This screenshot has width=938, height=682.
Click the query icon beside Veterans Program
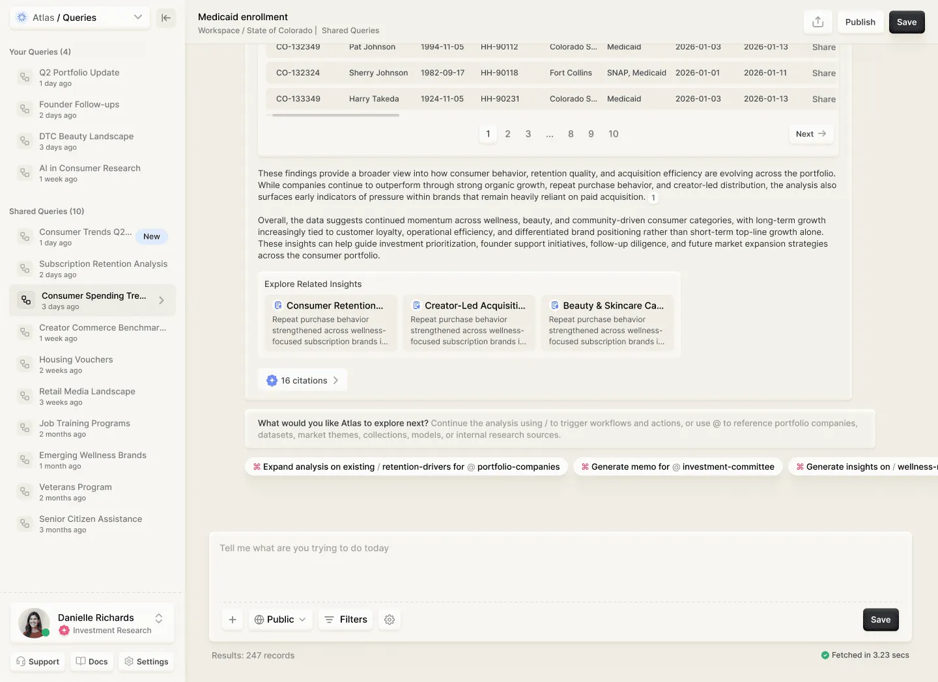[x=25, y=492]
